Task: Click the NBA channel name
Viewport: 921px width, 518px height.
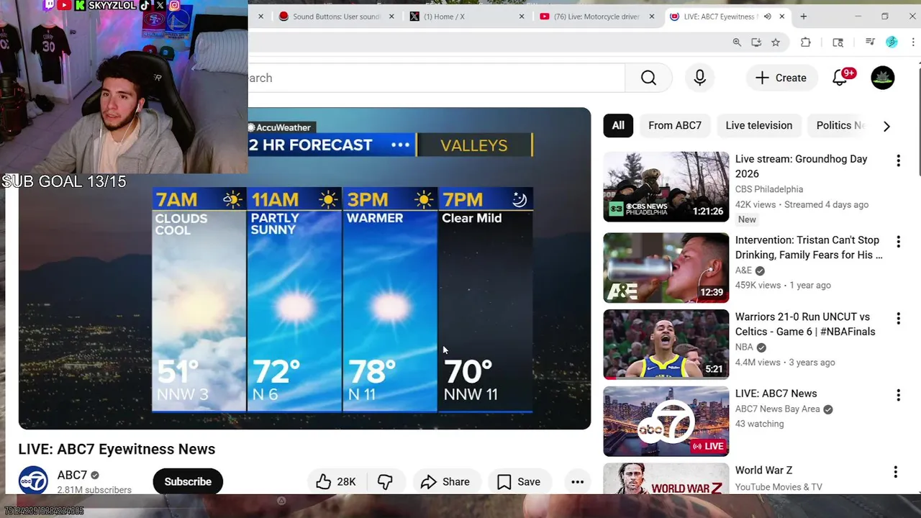Action: coord(744,347)
